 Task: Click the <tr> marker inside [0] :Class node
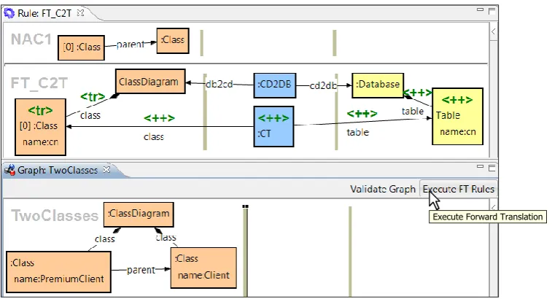[x=41, y=111]
